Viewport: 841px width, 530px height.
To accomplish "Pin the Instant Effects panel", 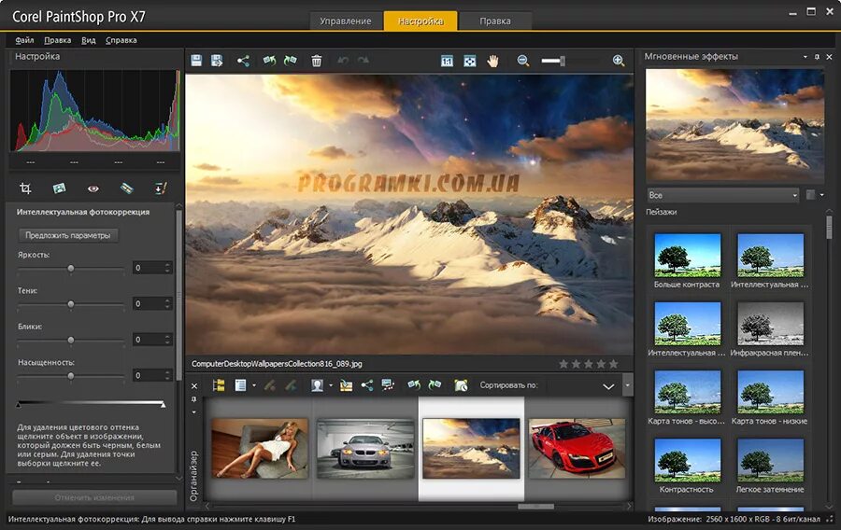I will pyautogui.click(x=817, y=57).
